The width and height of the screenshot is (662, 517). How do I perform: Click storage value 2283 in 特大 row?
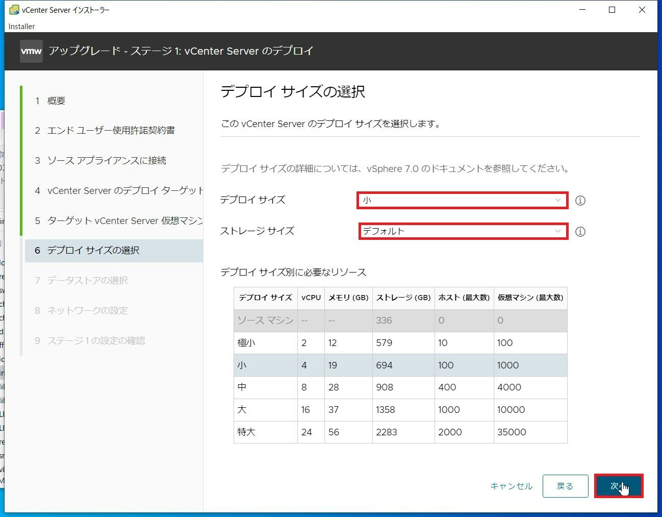387,432
